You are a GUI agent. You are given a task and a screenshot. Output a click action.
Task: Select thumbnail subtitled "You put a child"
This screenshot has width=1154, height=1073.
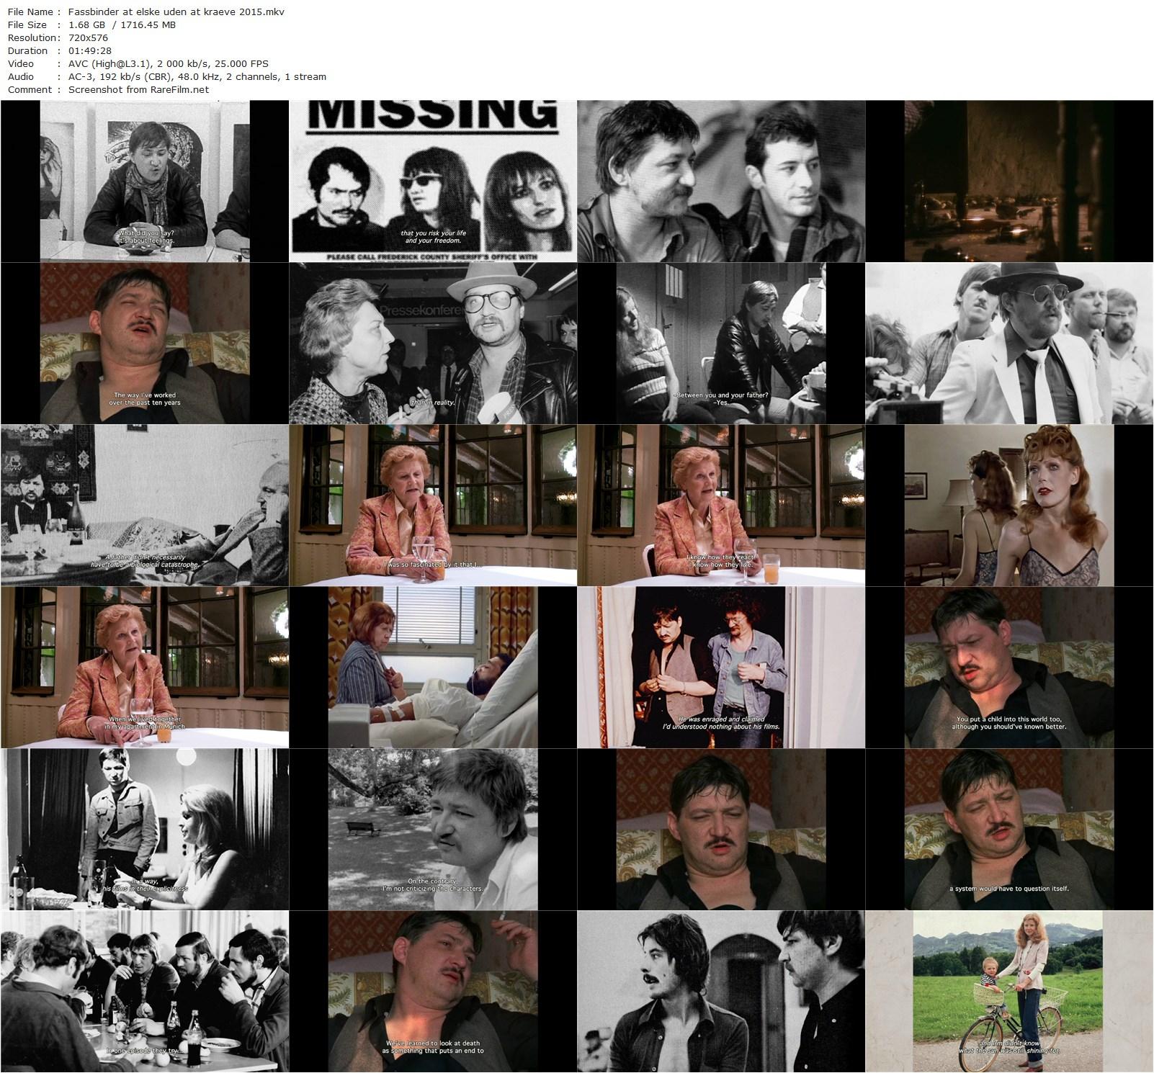[1009, 667]
